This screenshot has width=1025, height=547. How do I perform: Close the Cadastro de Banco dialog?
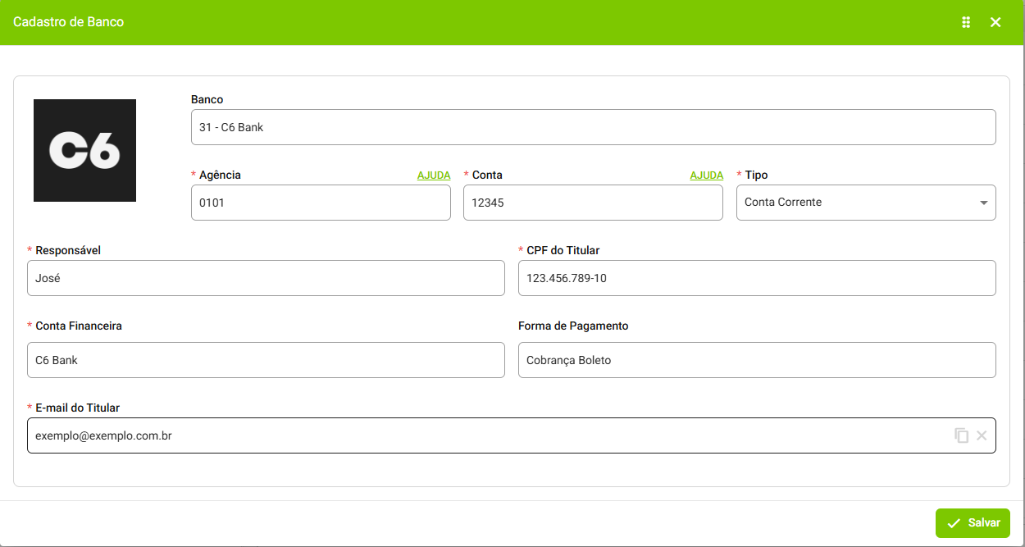tap(995, 22)
